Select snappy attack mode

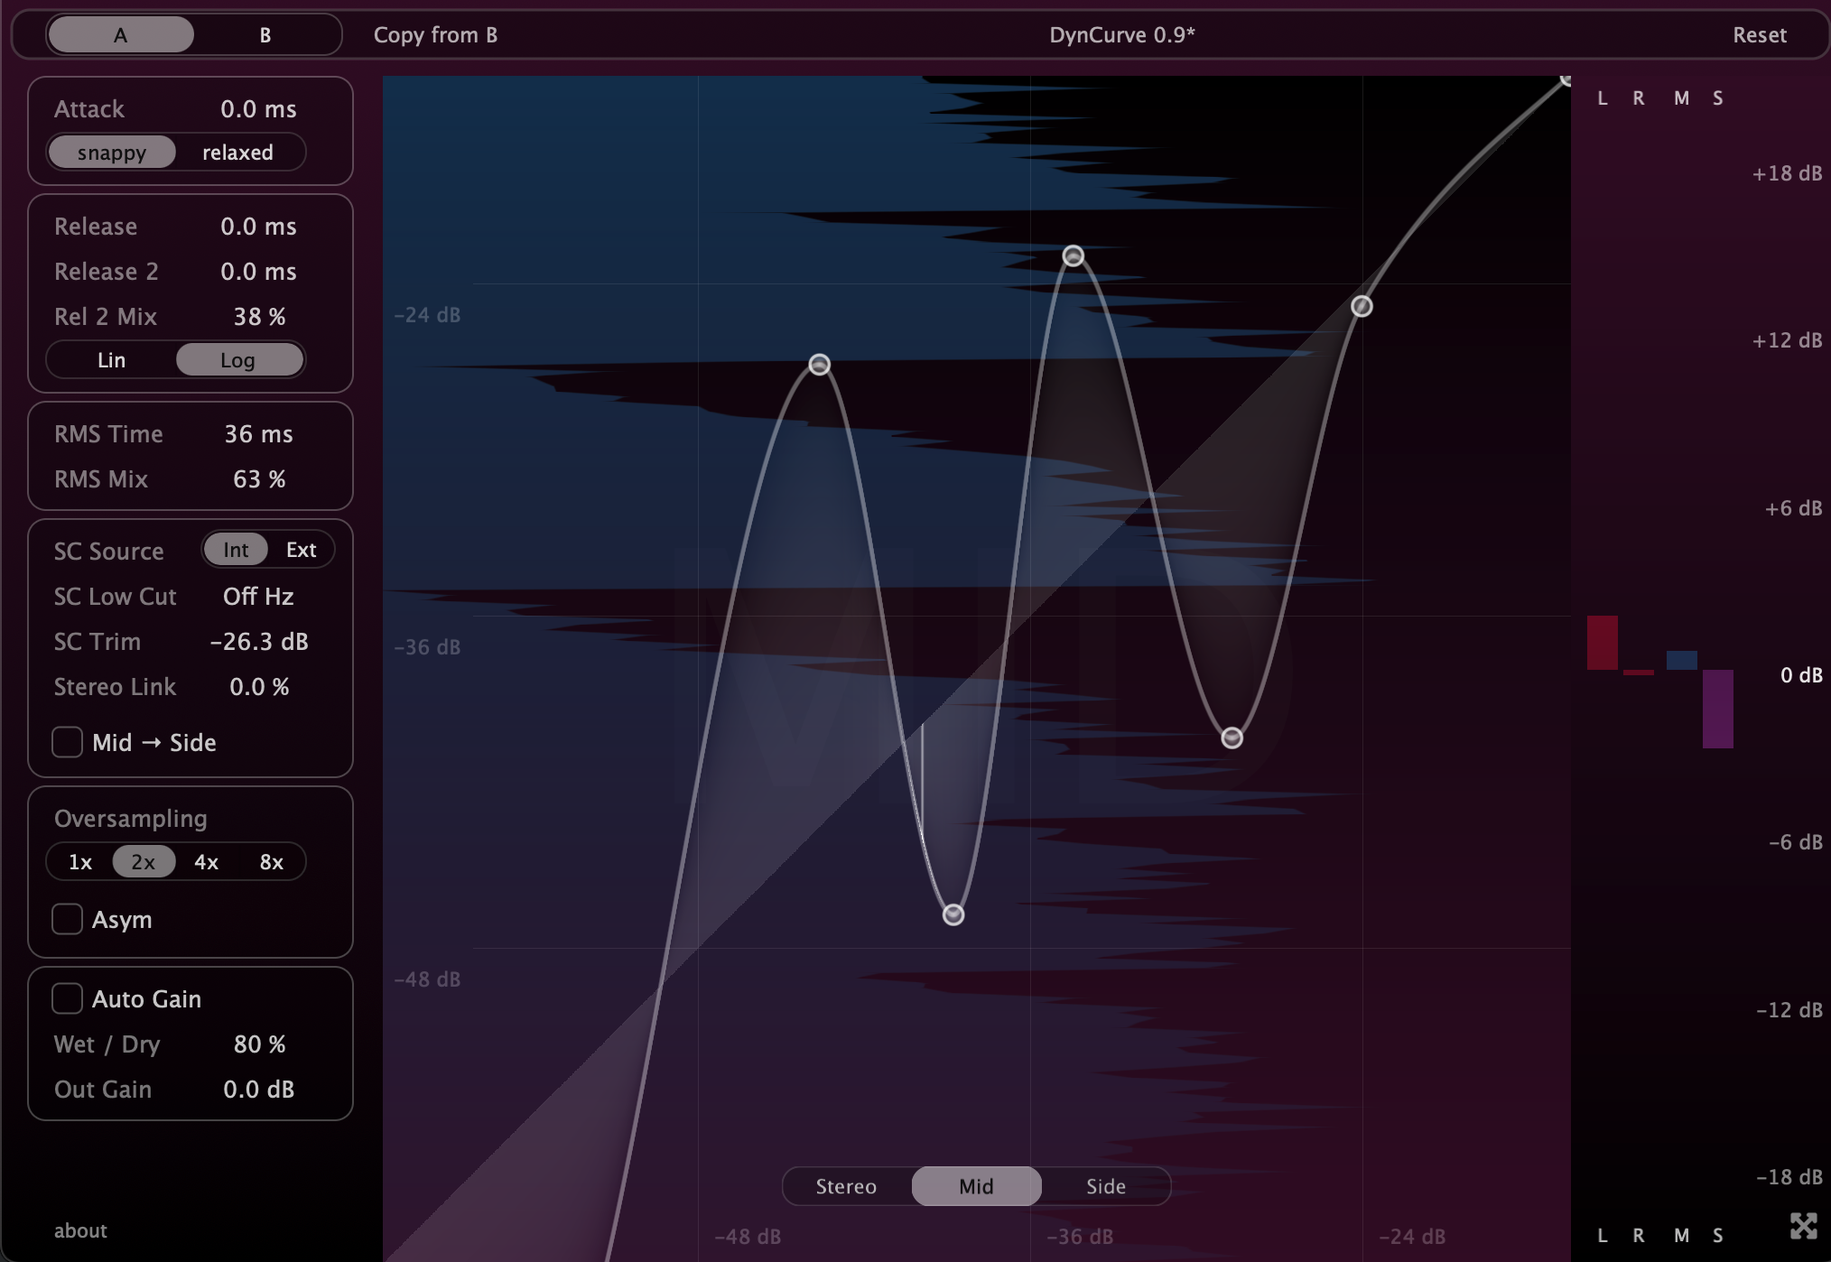pos(112,153)
